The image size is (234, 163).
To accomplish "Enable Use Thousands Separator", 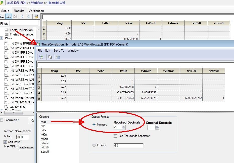I will tap(115, 136).
